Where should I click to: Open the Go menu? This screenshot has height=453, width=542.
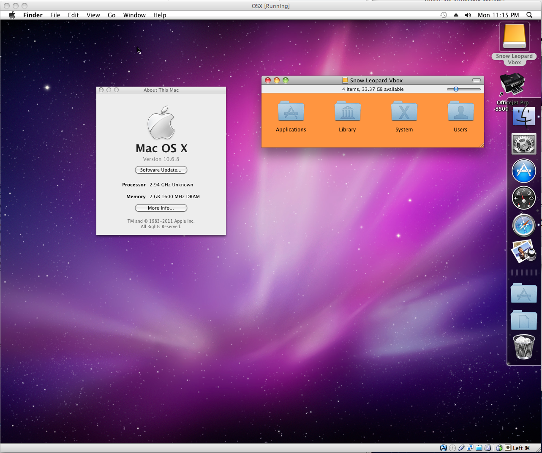point(112,15)
